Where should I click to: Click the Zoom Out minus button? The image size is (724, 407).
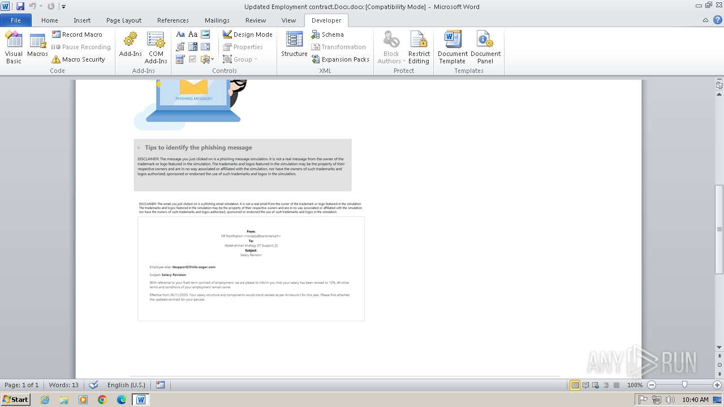tap(651, 385)
